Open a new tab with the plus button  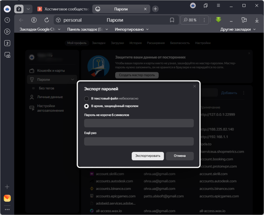coord(155,9)
